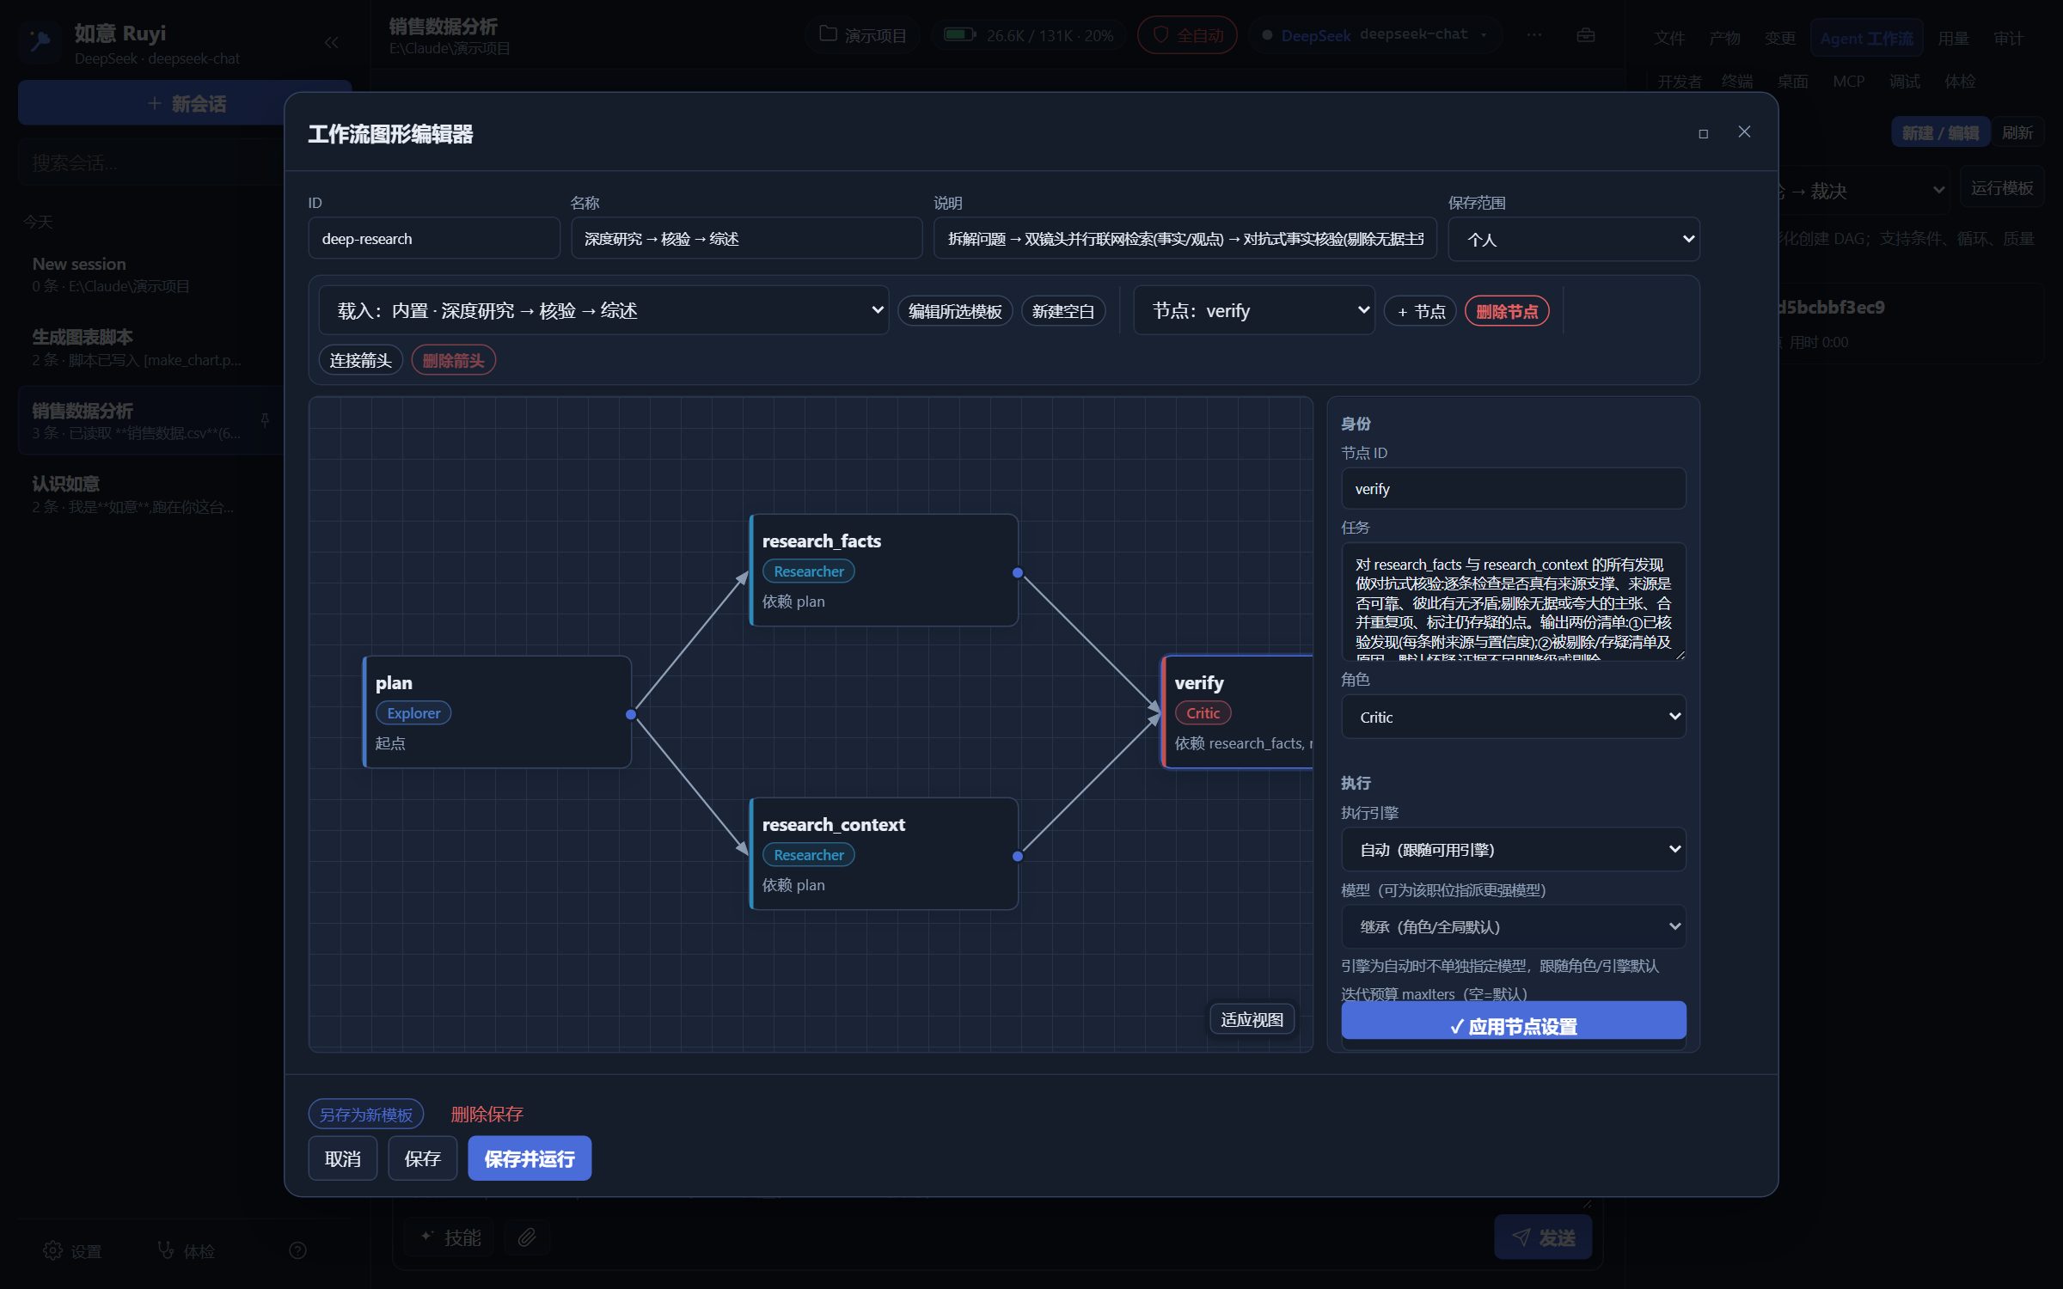This screenshot has height=1289, width=2063.
Task: Click the 名称 name field
Action: [x=746, y=238]
